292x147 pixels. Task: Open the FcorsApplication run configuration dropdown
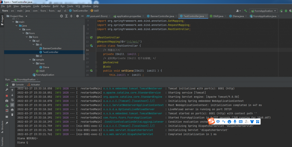[263, 11]
